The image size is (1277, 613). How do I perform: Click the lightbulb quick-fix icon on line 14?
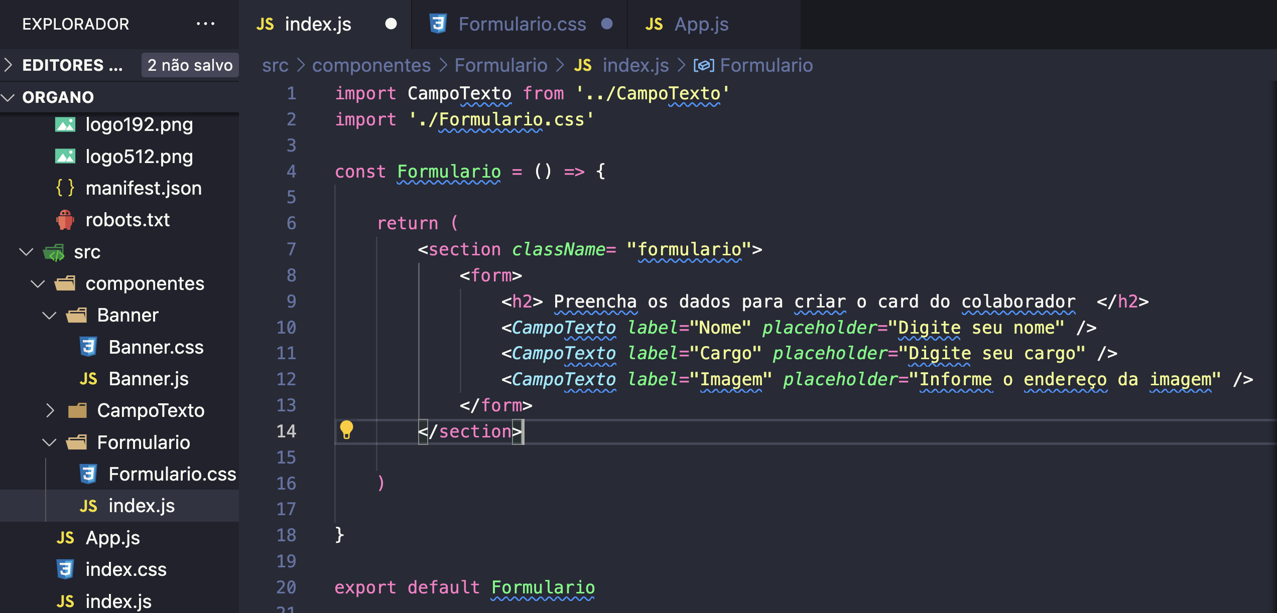coord(346,430)
